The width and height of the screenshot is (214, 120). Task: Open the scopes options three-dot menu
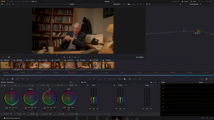coord(212,82)
